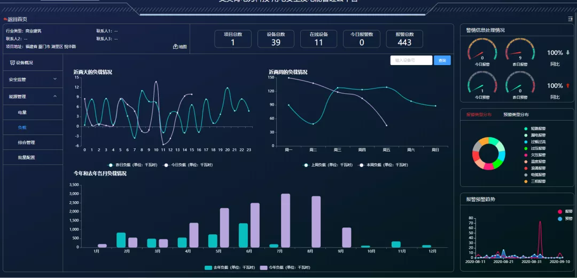Click the 近两天的负载情况 chart title
Screen dimensions: 577x278
(93, 72)
